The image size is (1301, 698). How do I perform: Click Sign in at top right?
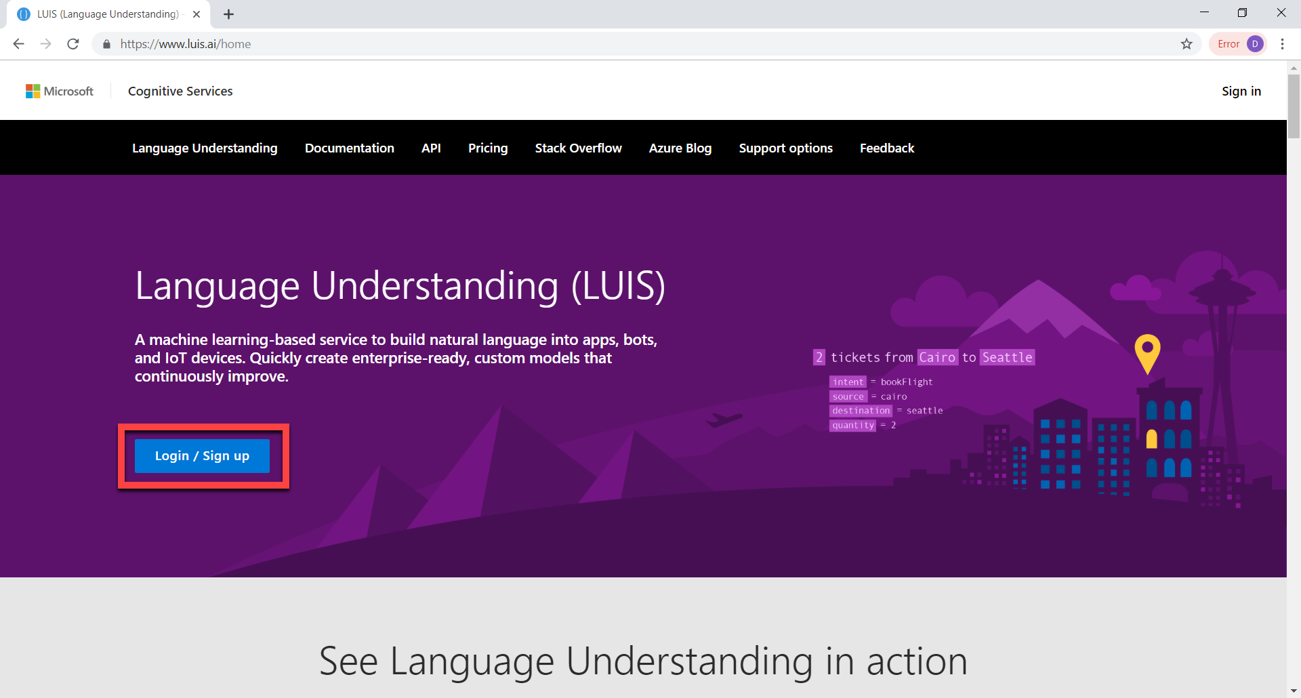coord(1241,91)
